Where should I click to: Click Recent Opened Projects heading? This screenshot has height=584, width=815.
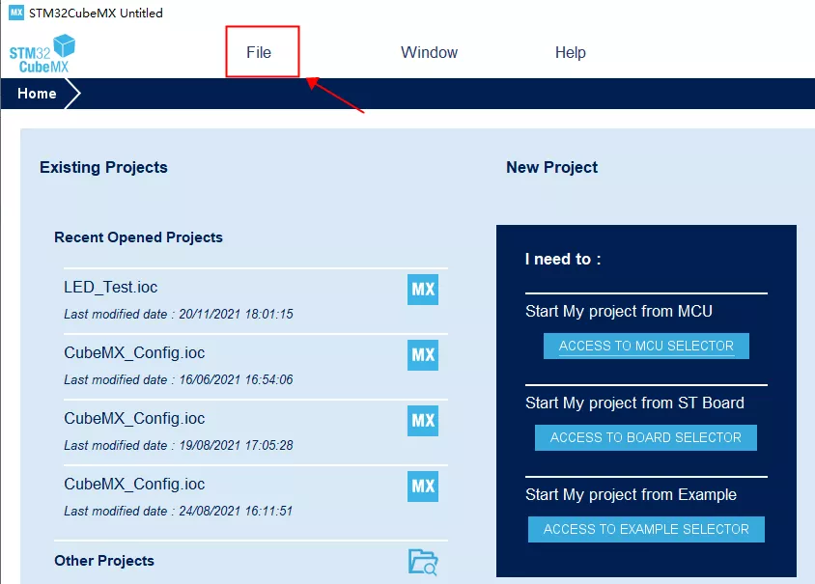pyautogui.click(x=138, y=237)
